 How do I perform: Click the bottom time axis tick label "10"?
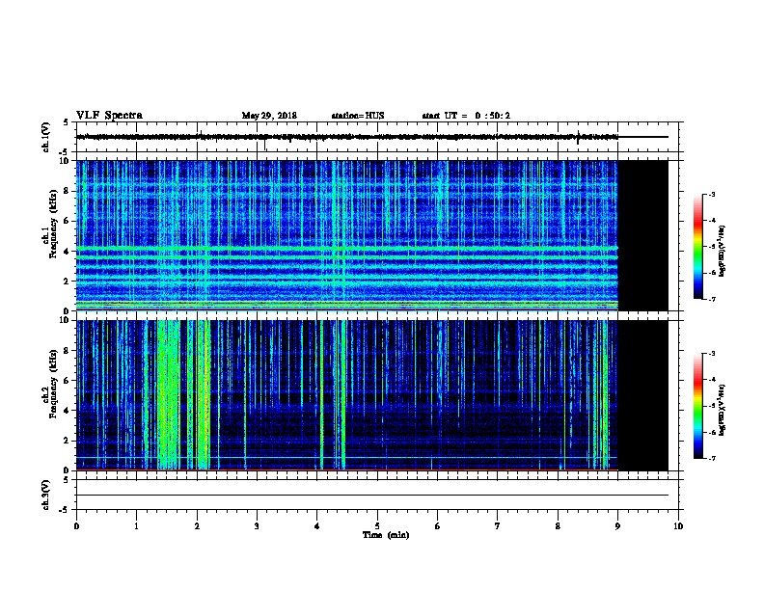point(678,526)
